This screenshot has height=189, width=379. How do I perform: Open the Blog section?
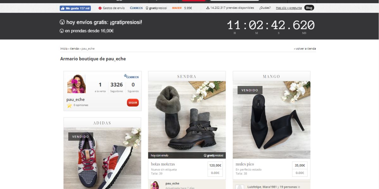[x=309, y=8]
